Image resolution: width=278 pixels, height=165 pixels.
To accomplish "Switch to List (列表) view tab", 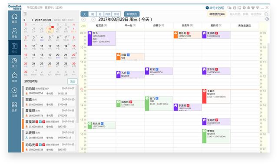I will (x=108, y=14).
